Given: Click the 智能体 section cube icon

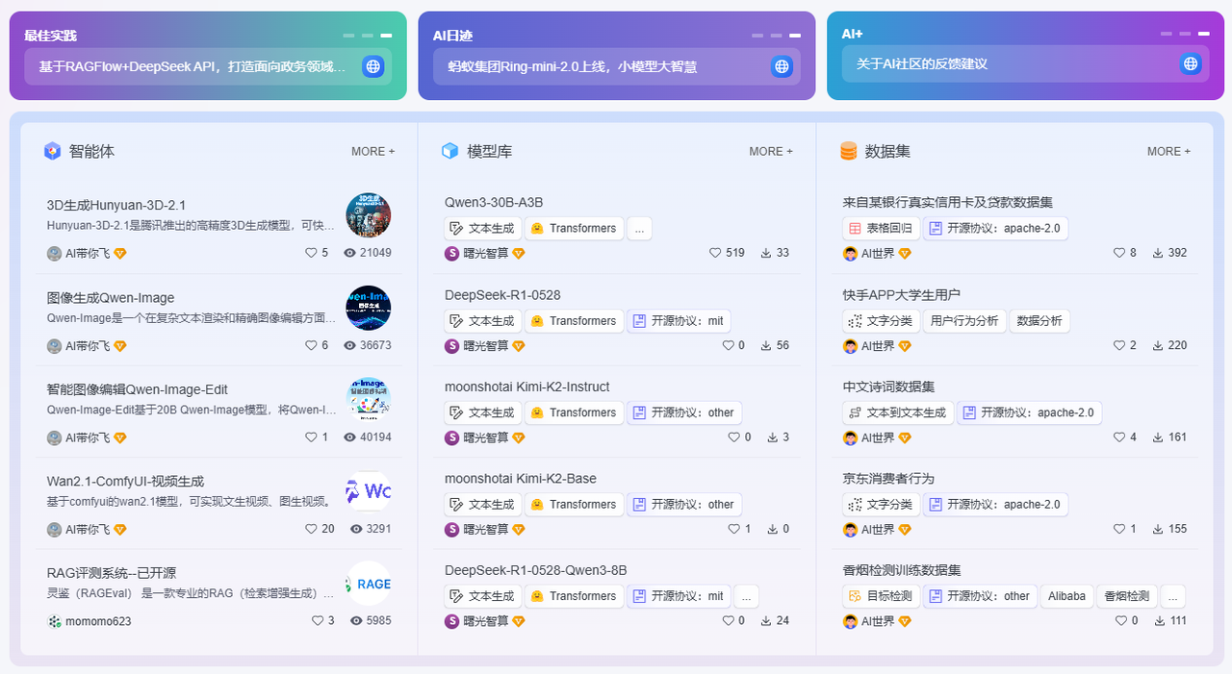Looking at the screenshot, I should 52,151.
